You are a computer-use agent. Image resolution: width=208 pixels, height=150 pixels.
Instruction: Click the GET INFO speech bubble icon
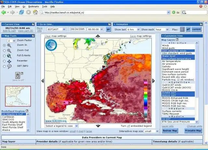[9, 66]
